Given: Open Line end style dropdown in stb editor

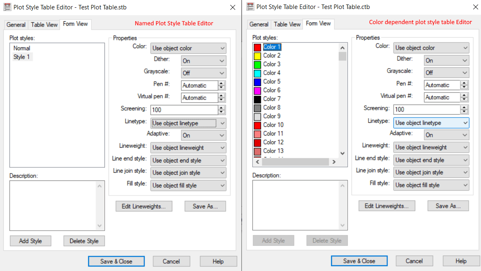Looking at the screenshot, I should [x=188, y=160].
